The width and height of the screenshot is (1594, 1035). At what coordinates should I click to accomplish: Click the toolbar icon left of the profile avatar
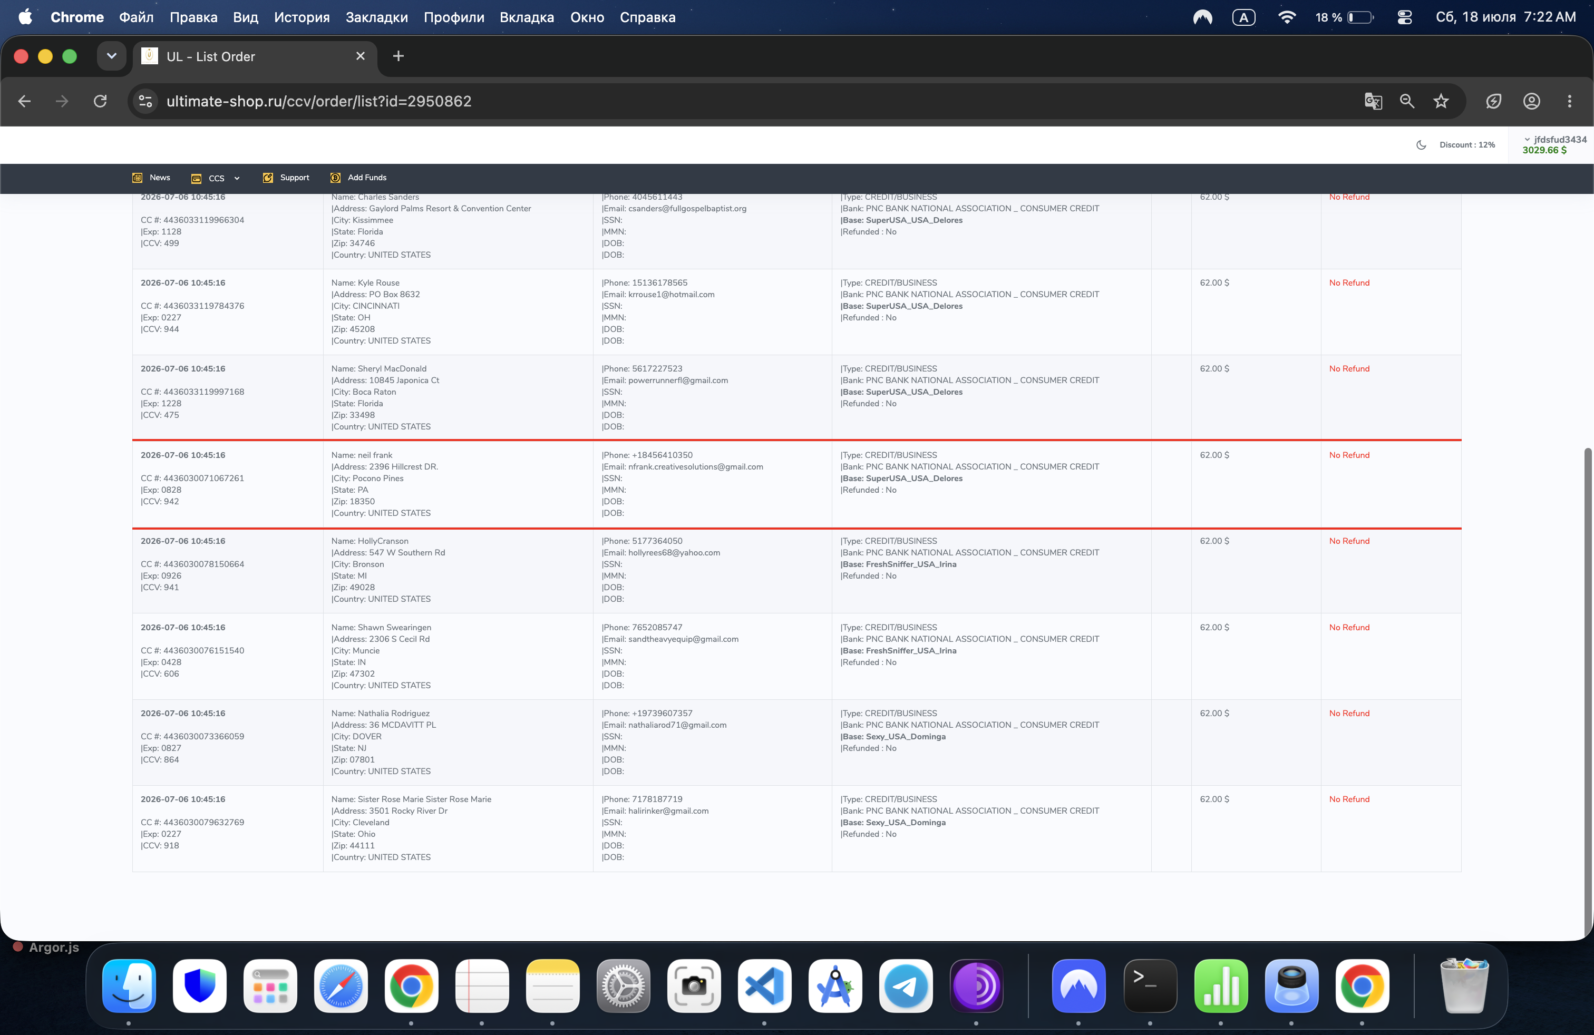1493,101
